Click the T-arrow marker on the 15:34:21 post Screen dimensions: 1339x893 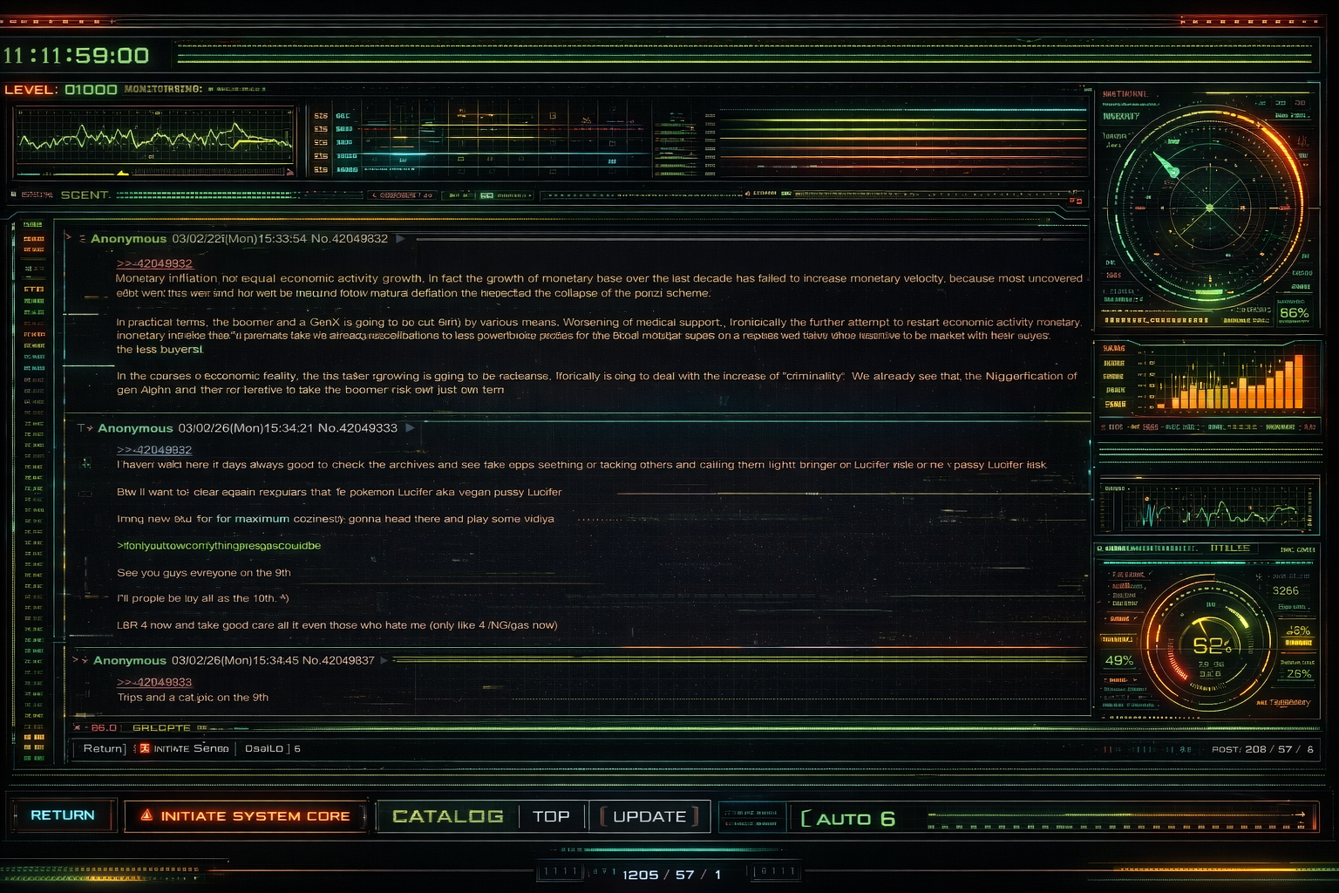(x=85, y=428)
